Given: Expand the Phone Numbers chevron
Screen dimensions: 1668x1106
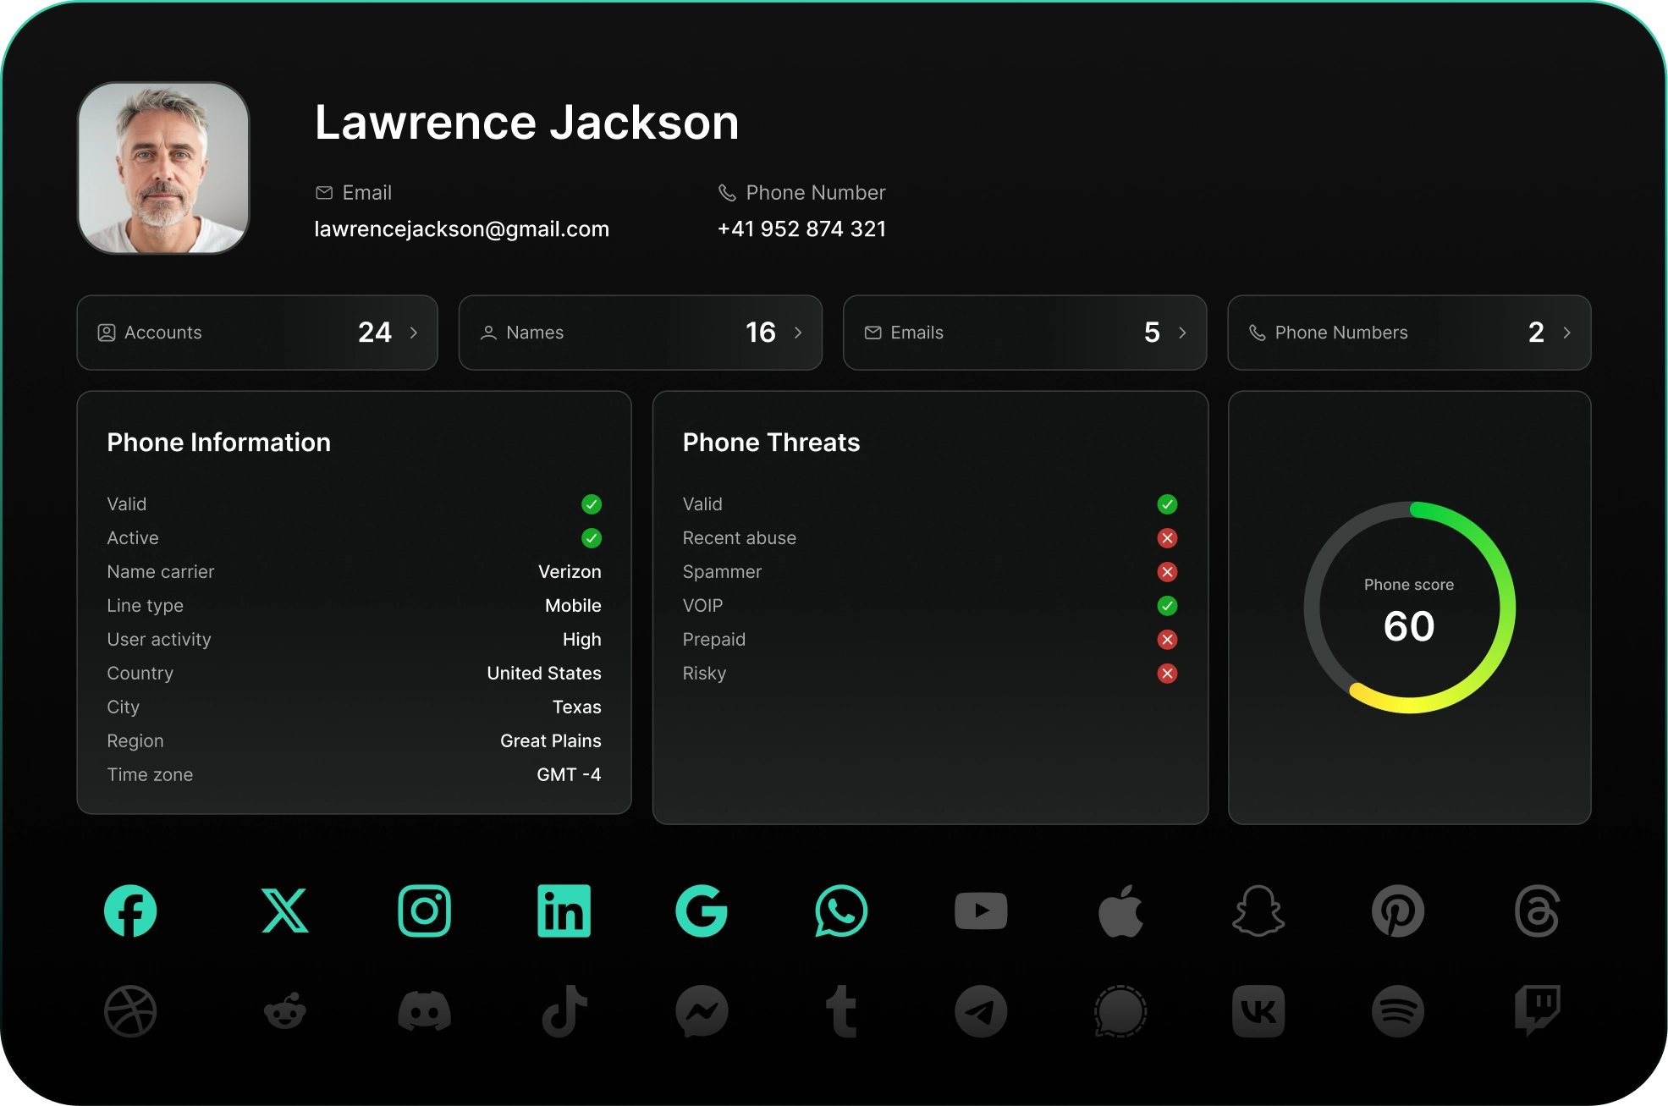Looking at the screenshot, I should pos(1566,333).
